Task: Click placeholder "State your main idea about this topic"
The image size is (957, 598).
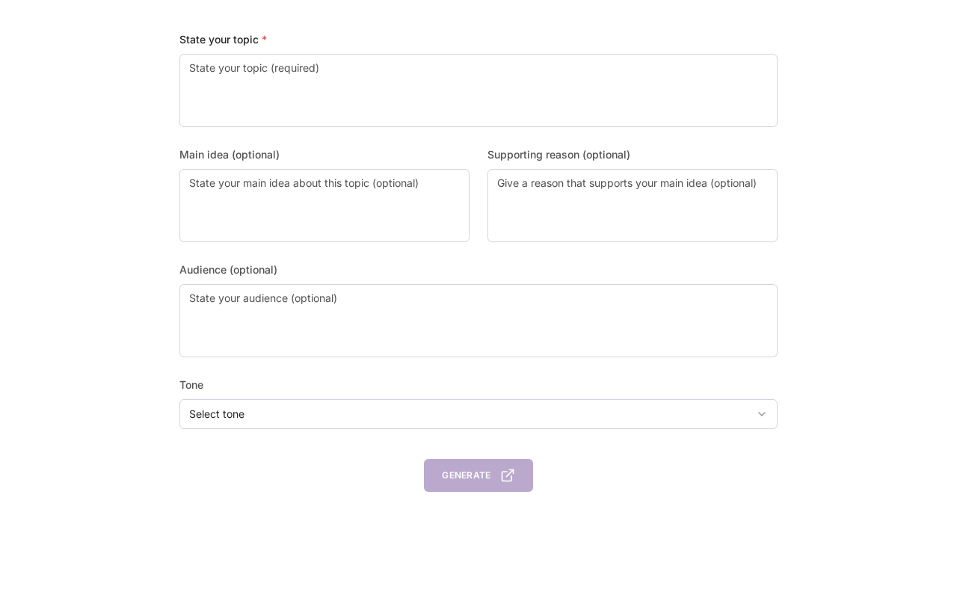Action: [304, 183]
